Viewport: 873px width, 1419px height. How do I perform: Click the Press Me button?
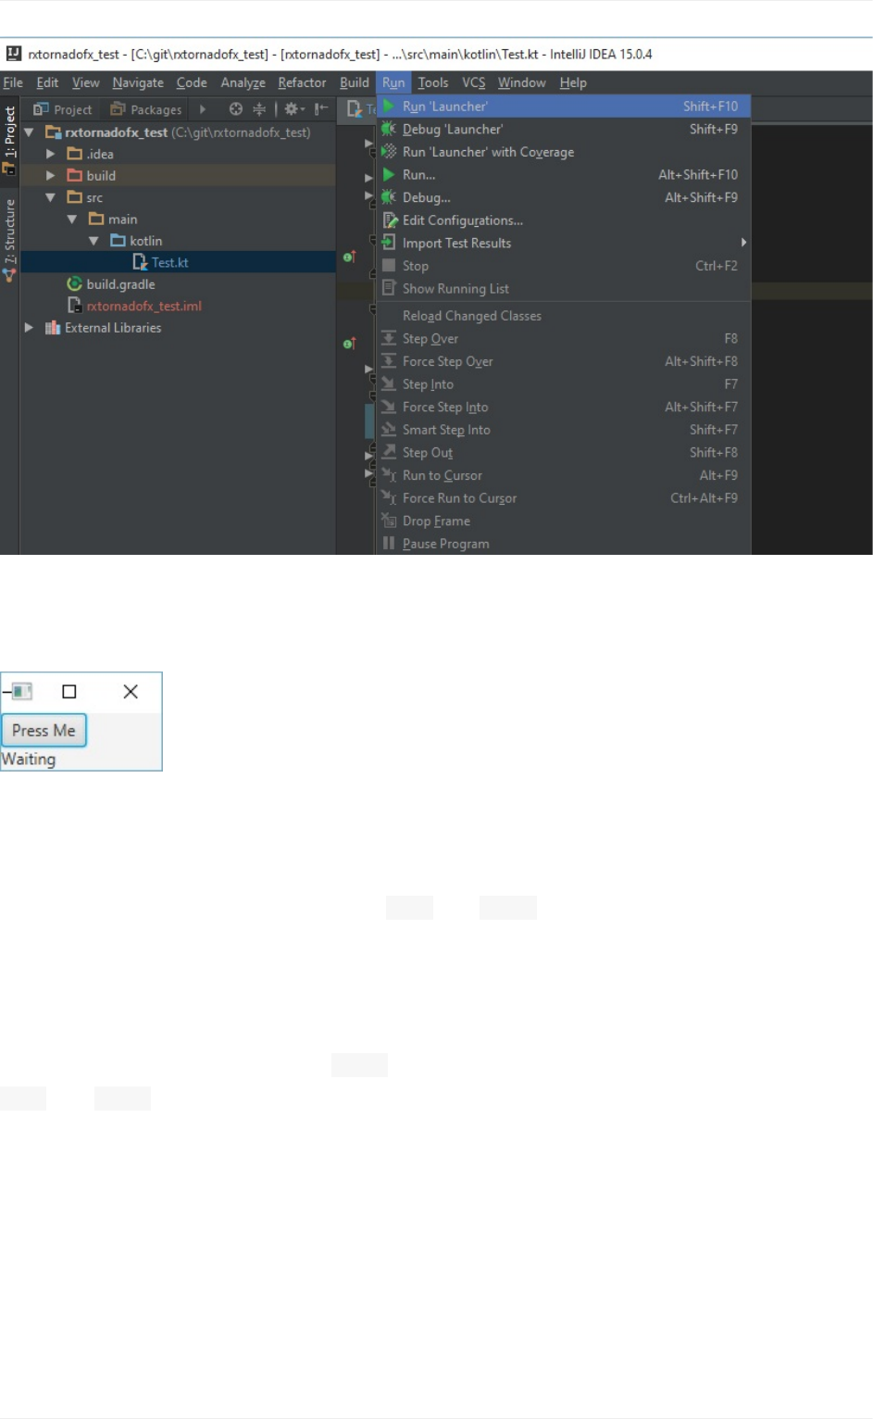point(44,730)
